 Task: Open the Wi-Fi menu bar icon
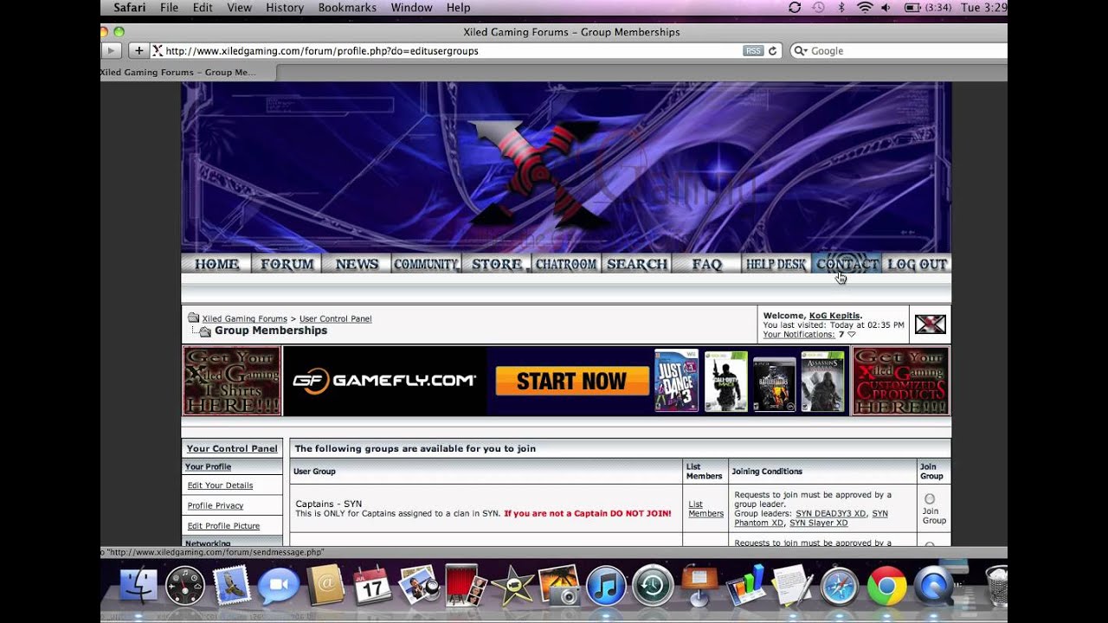(x=865, y=8)
